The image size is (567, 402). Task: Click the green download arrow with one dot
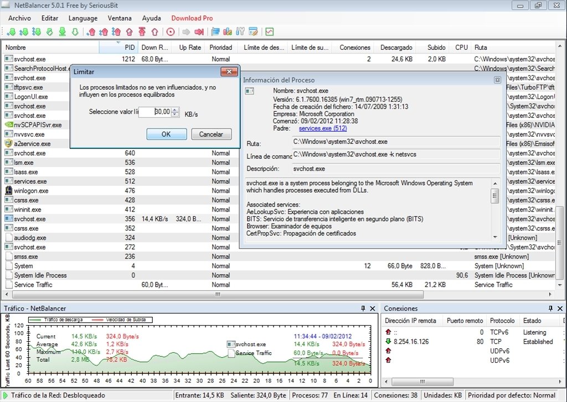pos(11,32)
